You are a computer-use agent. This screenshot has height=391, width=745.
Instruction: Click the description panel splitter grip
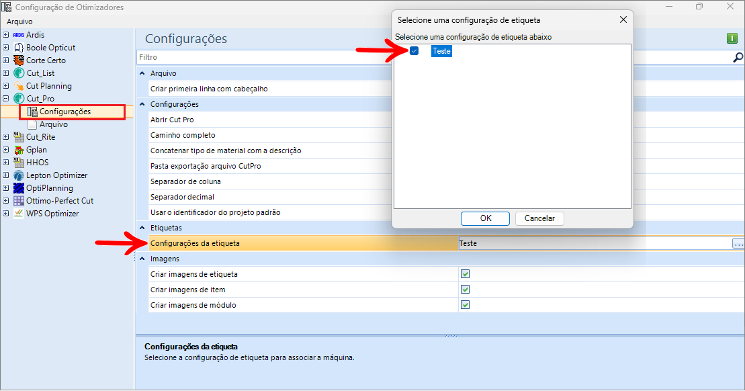pyautogui.click(x=451, y=336)
